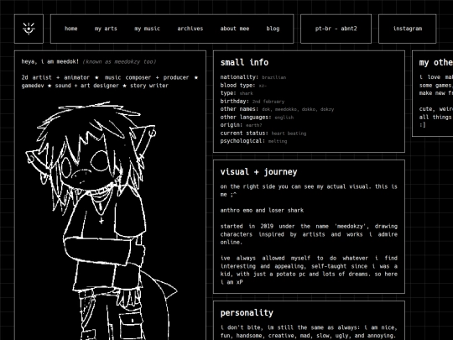The image size is (453, 340).
Task: Select psychological: melting line
Action: (253, 141)
